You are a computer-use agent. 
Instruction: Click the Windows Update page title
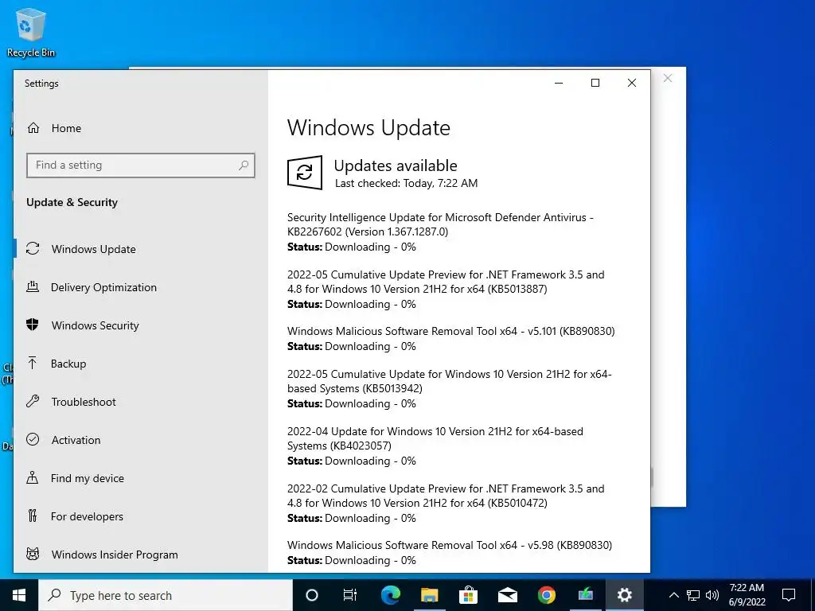point(369,128)
